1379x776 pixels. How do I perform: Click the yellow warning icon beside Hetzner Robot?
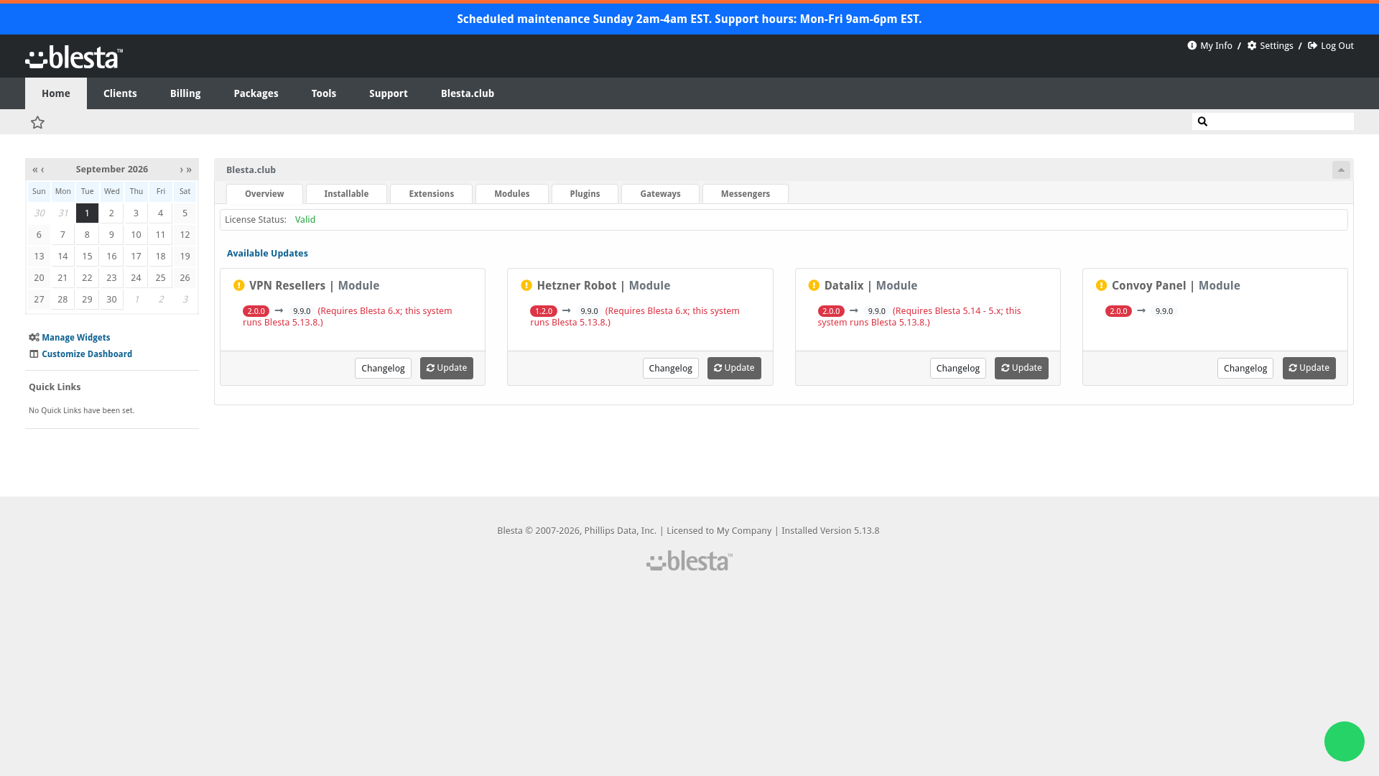pyautogui.click(x=526, y=286)
